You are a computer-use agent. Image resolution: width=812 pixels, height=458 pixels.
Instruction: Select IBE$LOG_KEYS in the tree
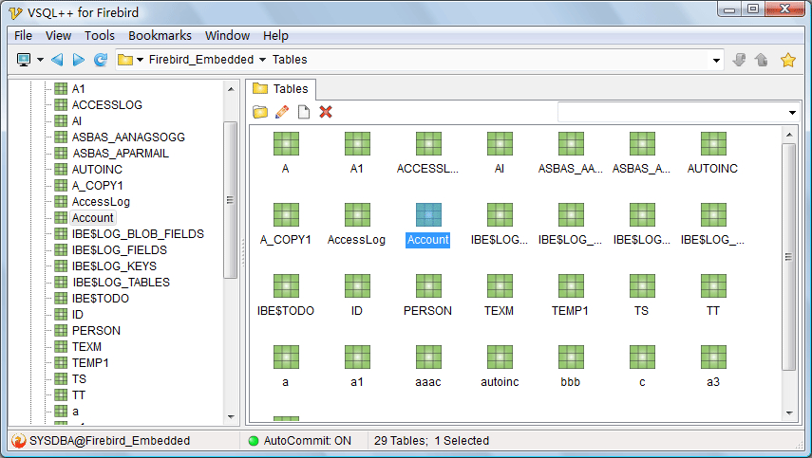(114, 266)
